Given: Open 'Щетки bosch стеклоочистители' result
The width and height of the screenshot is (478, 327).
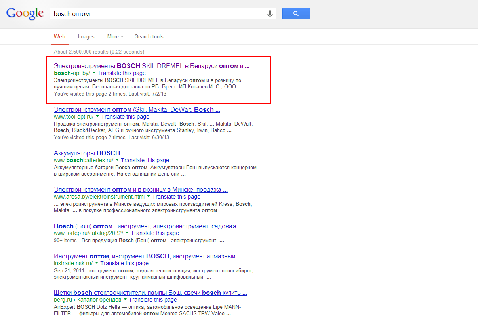Looking at the screenshot, I should (x=150, y=293).
